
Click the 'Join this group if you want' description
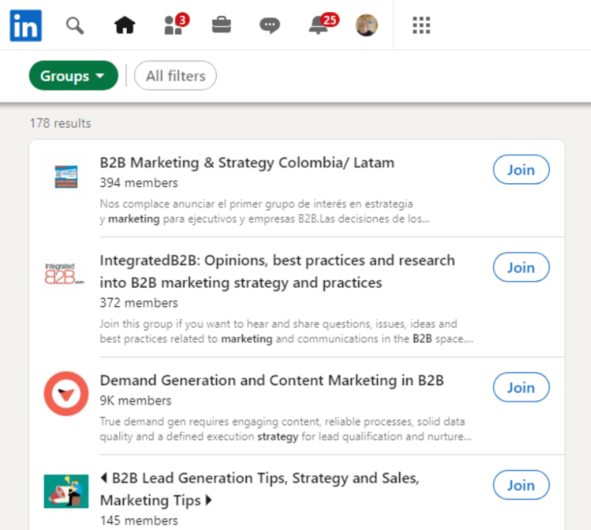(x=287, y=331)
